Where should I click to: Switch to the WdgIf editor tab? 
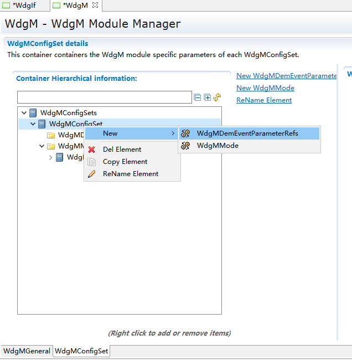click(24, 6)
